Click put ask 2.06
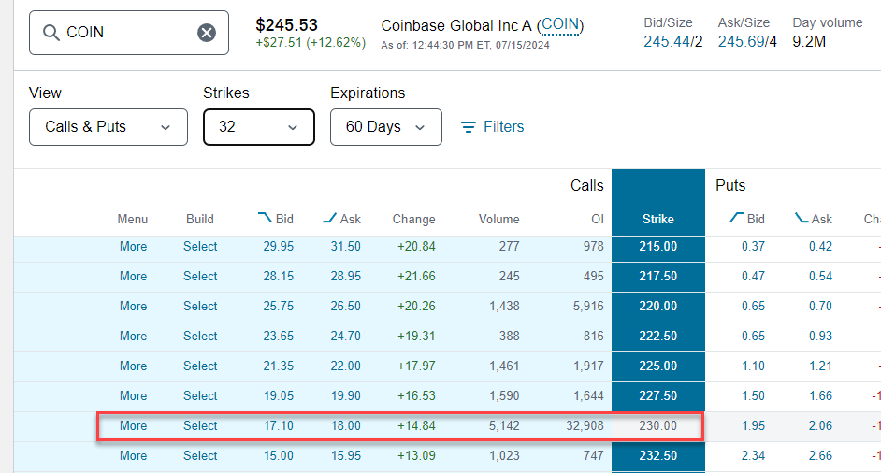The image size is (881, 473). pyautogui.click(x=820, y=426)
